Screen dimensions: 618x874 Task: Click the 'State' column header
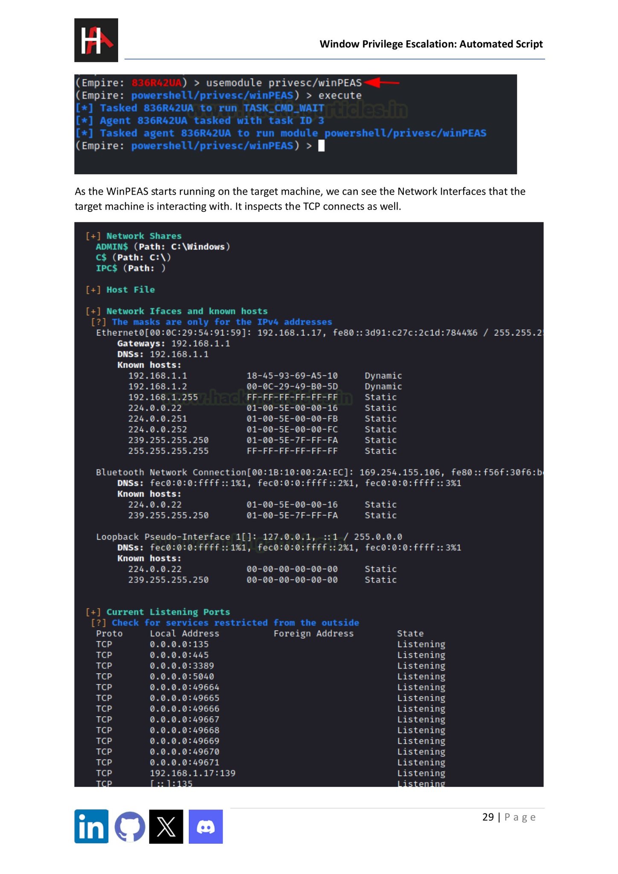[x=410, y=634]
